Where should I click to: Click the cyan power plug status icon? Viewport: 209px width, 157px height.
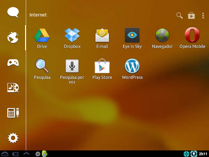[194, 154]
